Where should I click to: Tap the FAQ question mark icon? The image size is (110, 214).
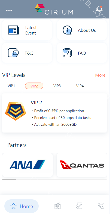[x=67, y=53]
